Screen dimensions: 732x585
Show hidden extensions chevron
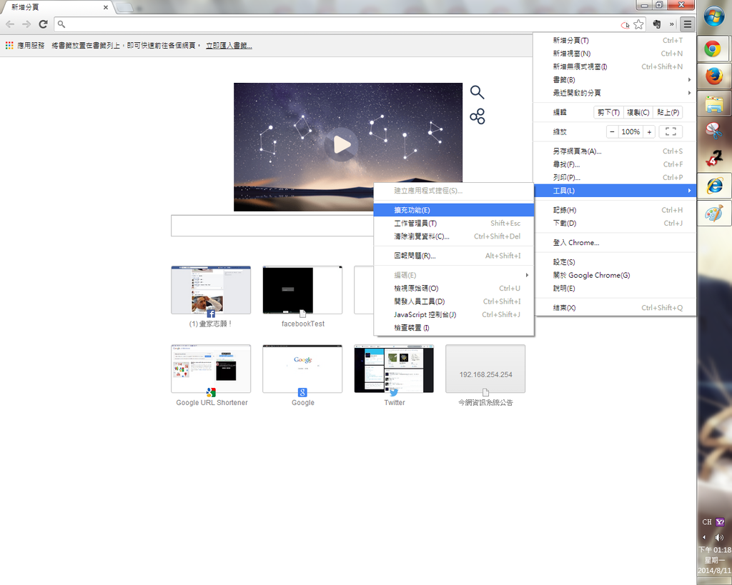672,24
